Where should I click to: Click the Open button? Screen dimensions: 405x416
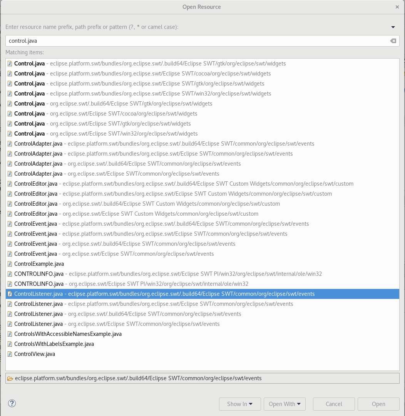(x=378, y=404)
